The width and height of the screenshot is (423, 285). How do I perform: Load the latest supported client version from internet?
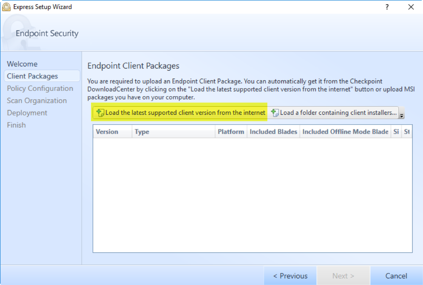pos(181,113)
